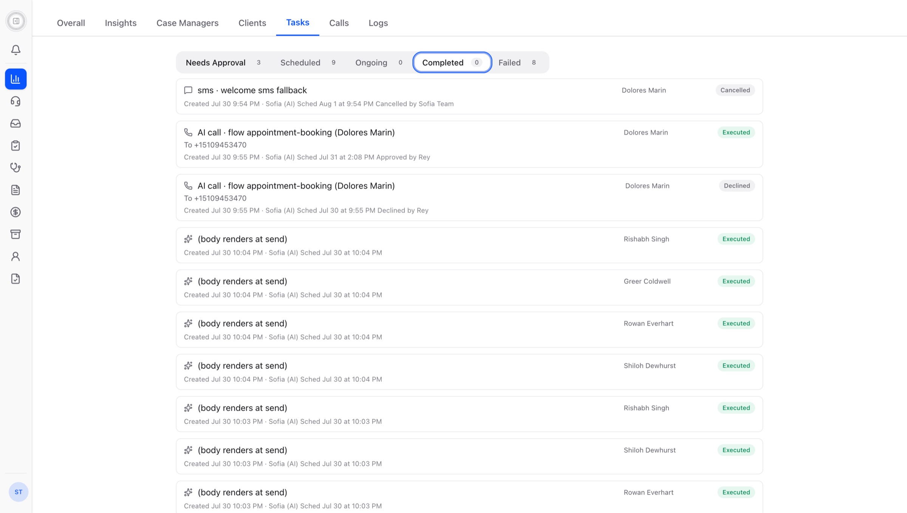This screenshot has width=907, height=513.
Task: Click the Cancelled status badge
Action: tap(735, 90)
